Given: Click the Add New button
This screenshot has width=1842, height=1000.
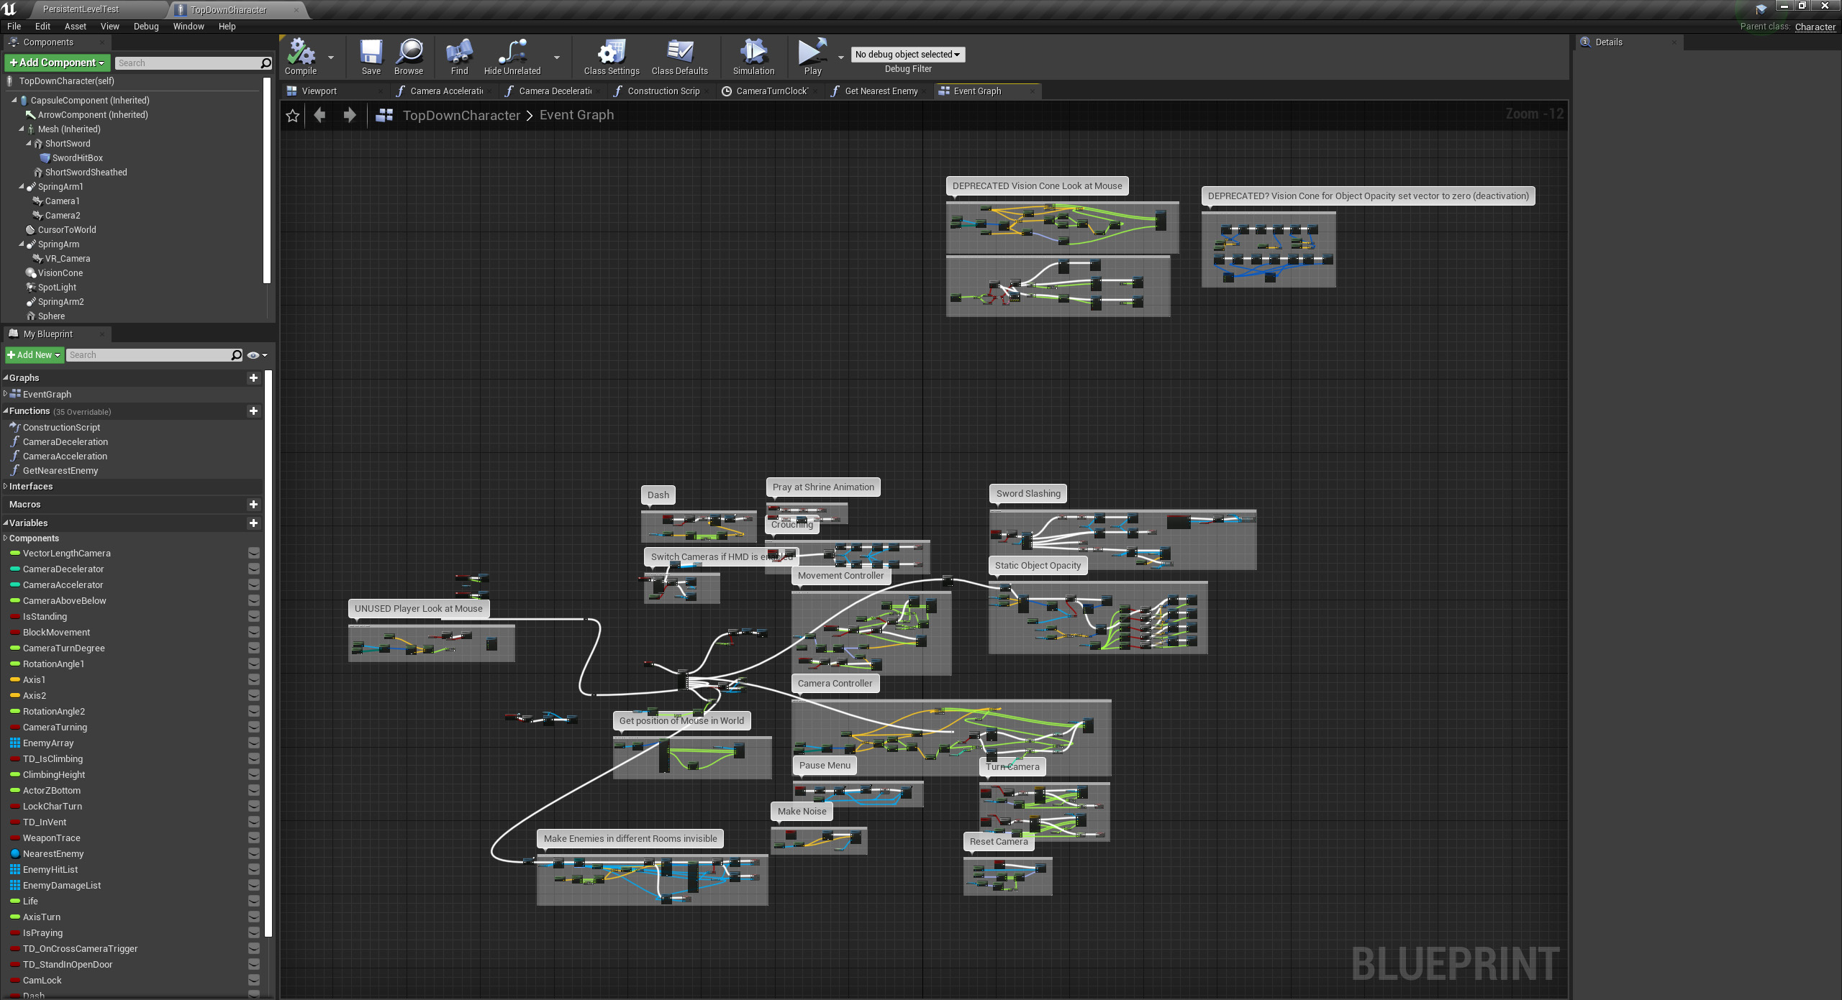Looking at the screenshot, I should (x=34, y=355).
